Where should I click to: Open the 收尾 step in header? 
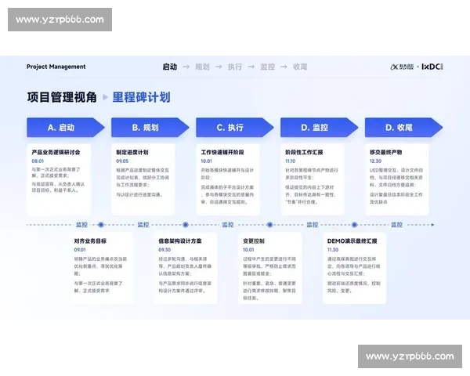click(300, 67)
